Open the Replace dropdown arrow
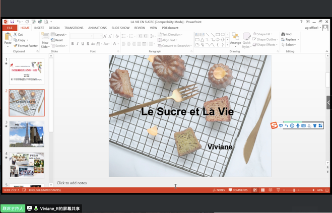 pyautogui.click(x=298, y=40)
